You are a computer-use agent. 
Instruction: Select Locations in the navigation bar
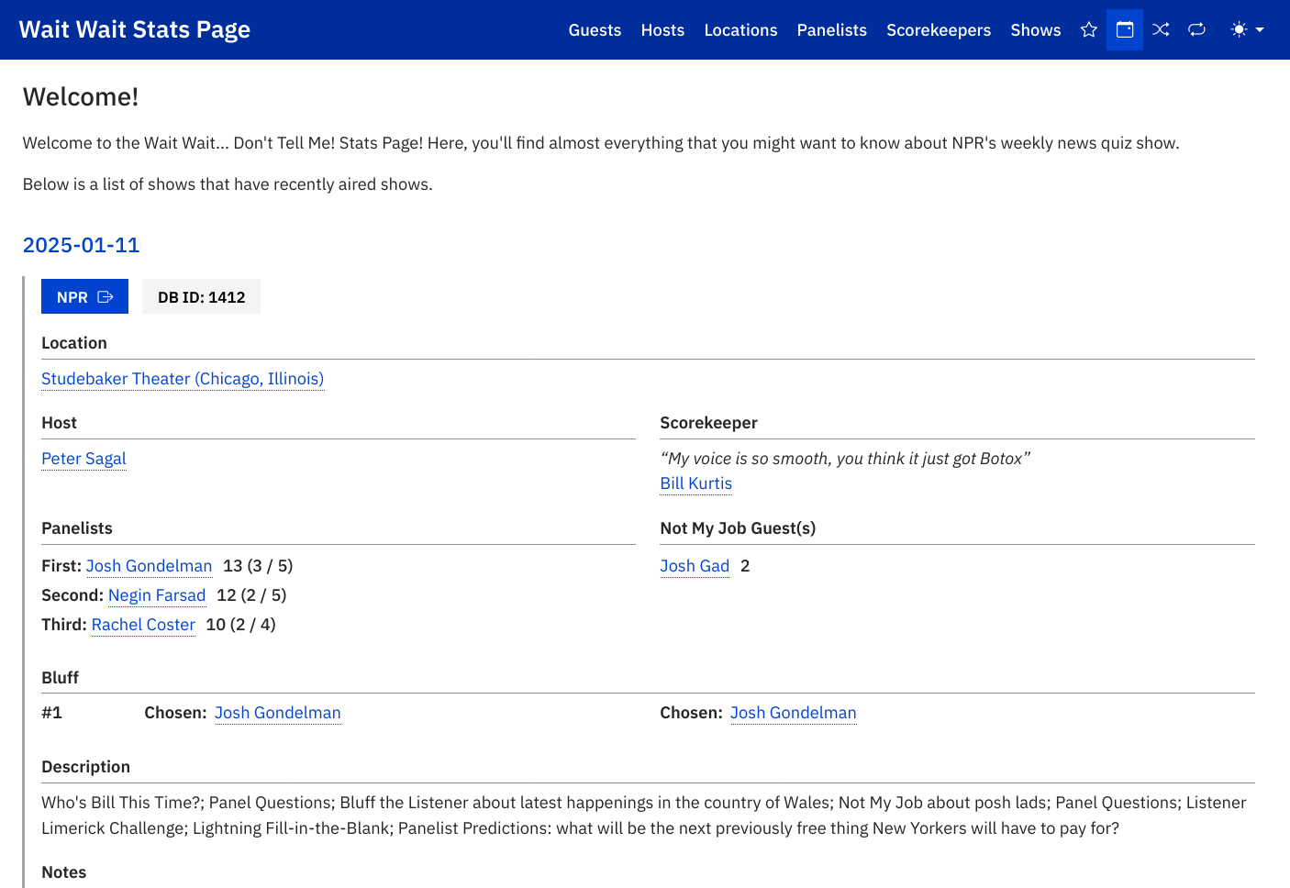point(740,30)
